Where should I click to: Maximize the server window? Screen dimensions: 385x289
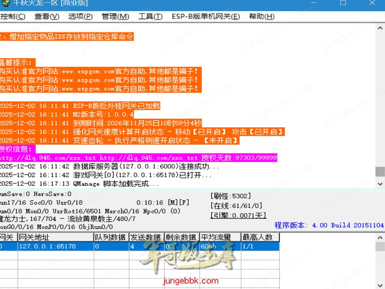coord(343,3)
